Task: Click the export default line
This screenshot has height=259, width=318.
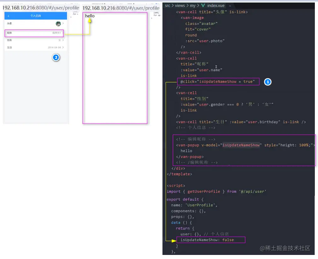Action: click(x=185, y=199)
